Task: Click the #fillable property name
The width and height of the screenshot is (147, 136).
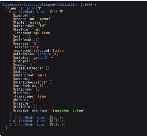Action: (22, 107)
